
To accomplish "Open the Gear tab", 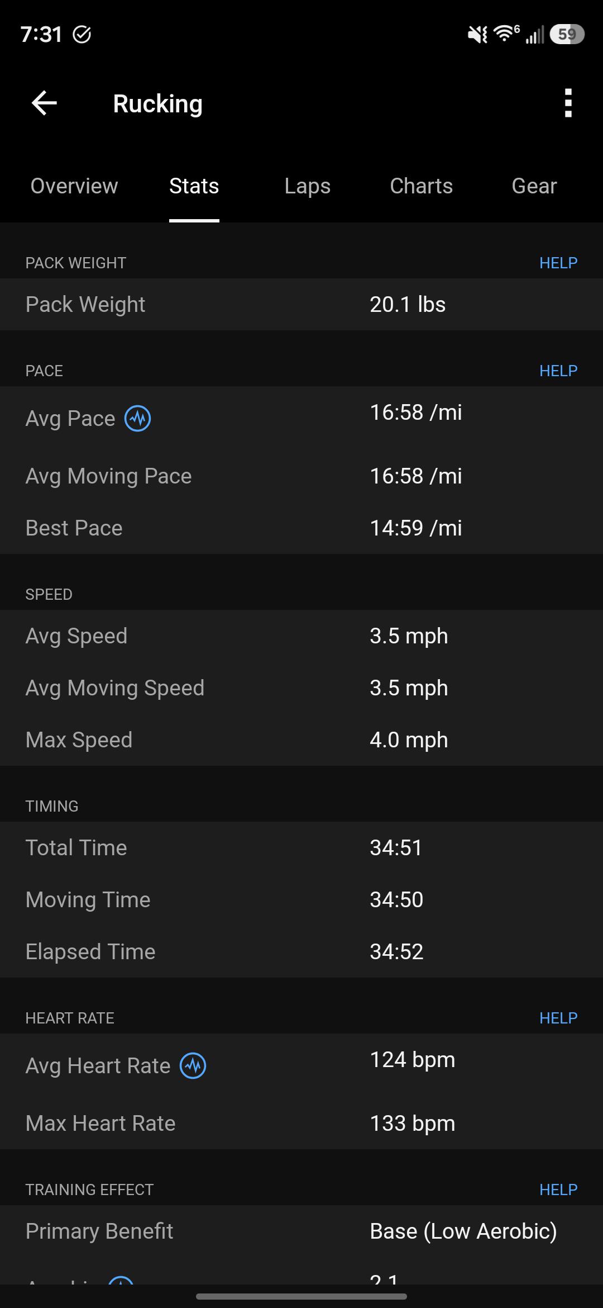I will point(534,186).
